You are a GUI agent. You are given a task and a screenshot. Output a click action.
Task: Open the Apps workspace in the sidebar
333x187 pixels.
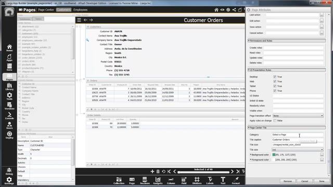pos(9,58)
